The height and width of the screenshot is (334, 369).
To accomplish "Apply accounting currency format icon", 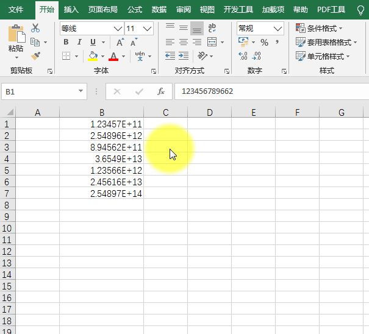I will [243, 42].
